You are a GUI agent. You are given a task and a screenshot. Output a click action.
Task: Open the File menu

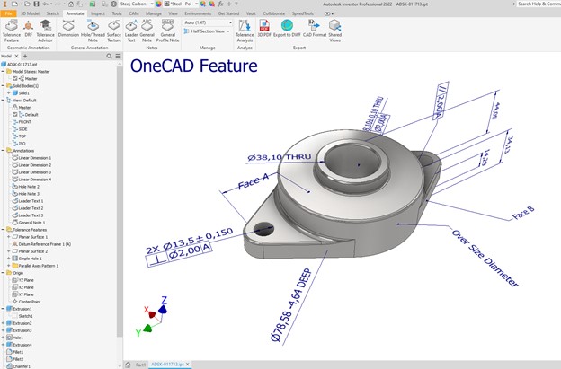(8, 13)
